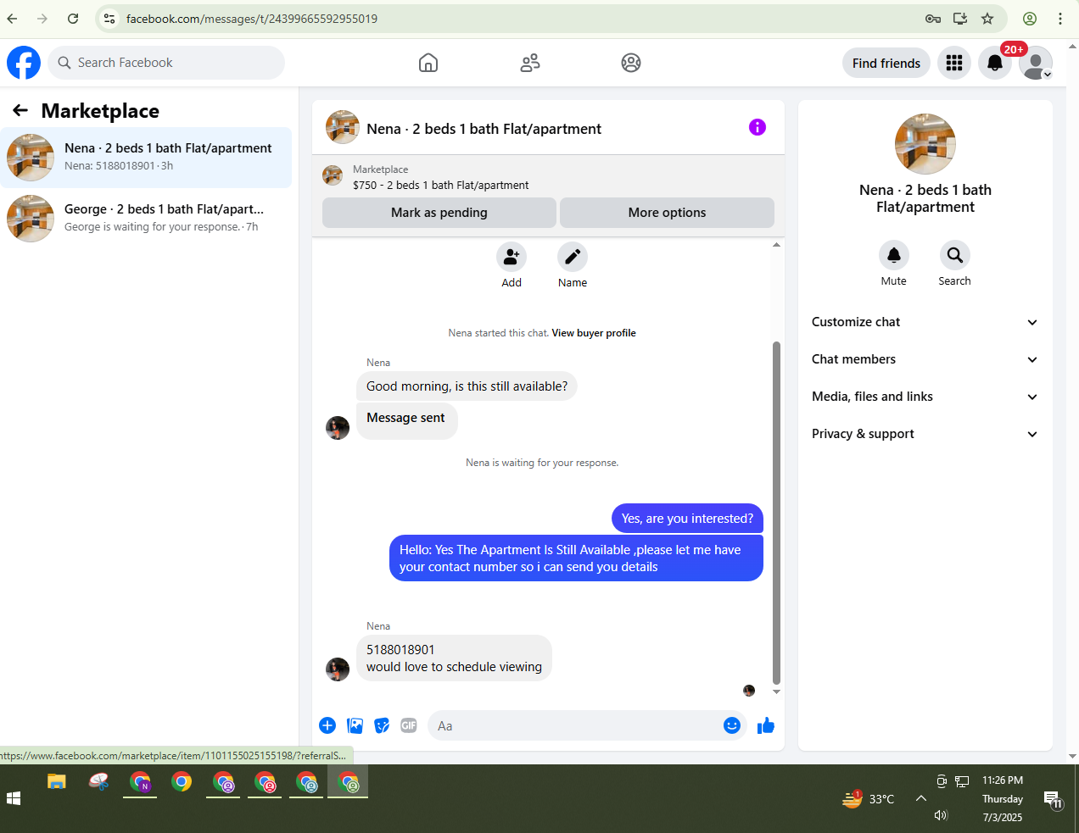Search in conversation magnifier icon

[955, 255]
